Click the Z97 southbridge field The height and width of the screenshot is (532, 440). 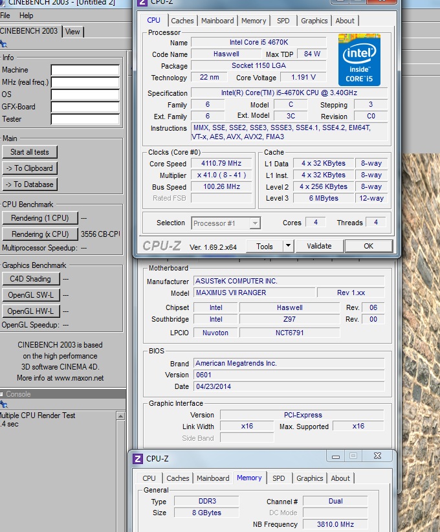(289, 319)
